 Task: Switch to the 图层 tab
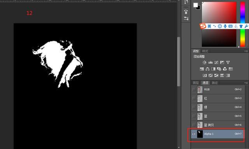click(x=196, y=83)
